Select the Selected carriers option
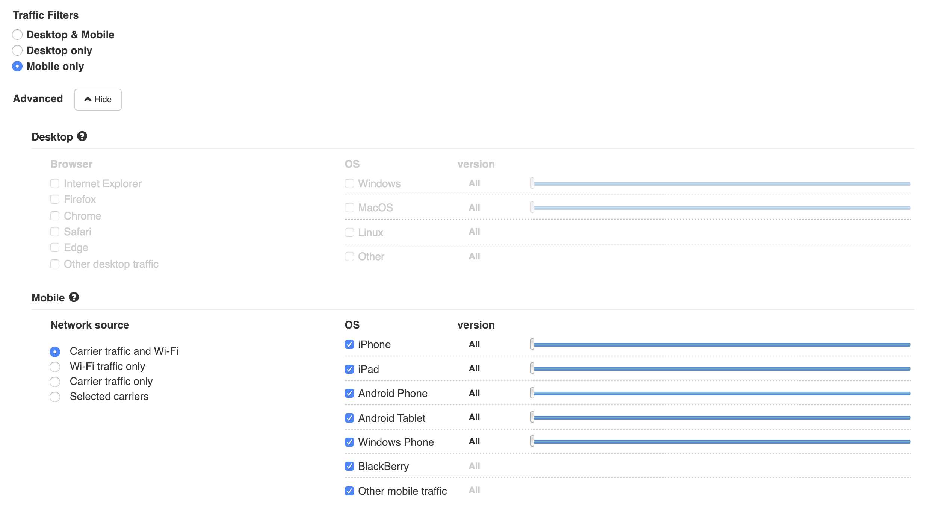The width and height of the screenshot is (931, 518). point(55,397)
